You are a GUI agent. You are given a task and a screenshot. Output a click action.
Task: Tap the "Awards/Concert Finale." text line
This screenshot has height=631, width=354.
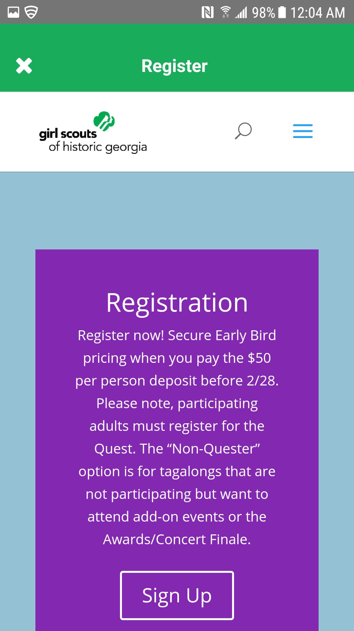click(177, 539)
